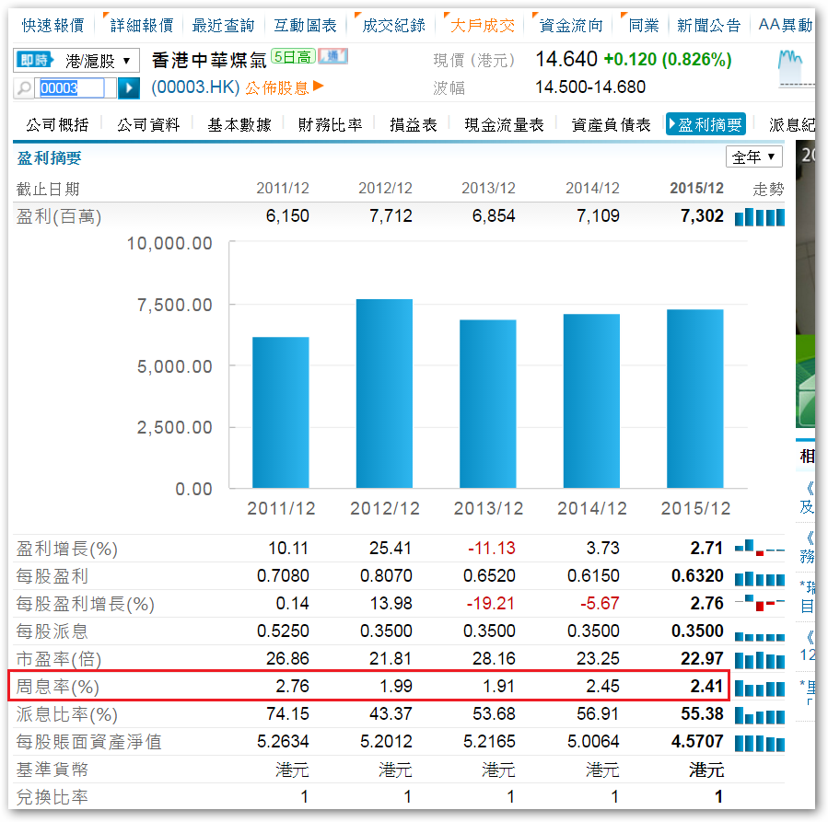
Task: Click the price range 14.500-14.680
Action: tap(590, 87)
